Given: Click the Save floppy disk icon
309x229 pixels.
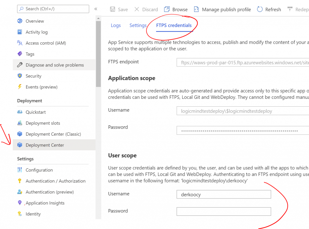Looking at the screenshot, I should point(113,9).
